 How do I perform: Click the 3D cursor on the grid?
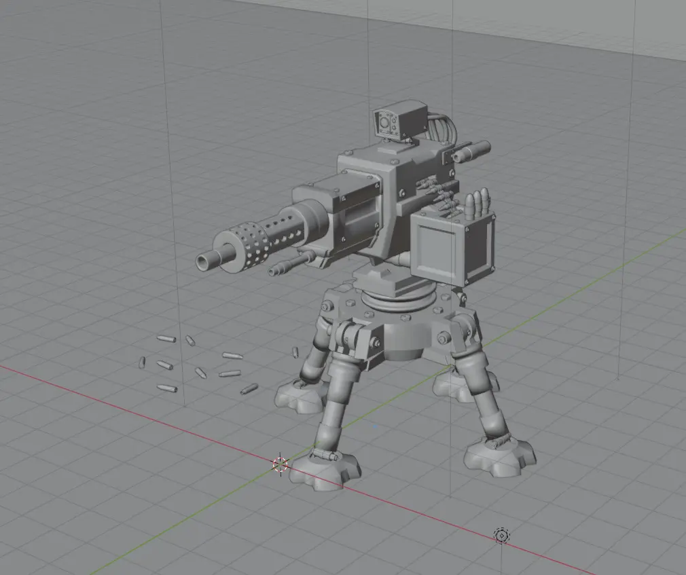click(281, 464)
